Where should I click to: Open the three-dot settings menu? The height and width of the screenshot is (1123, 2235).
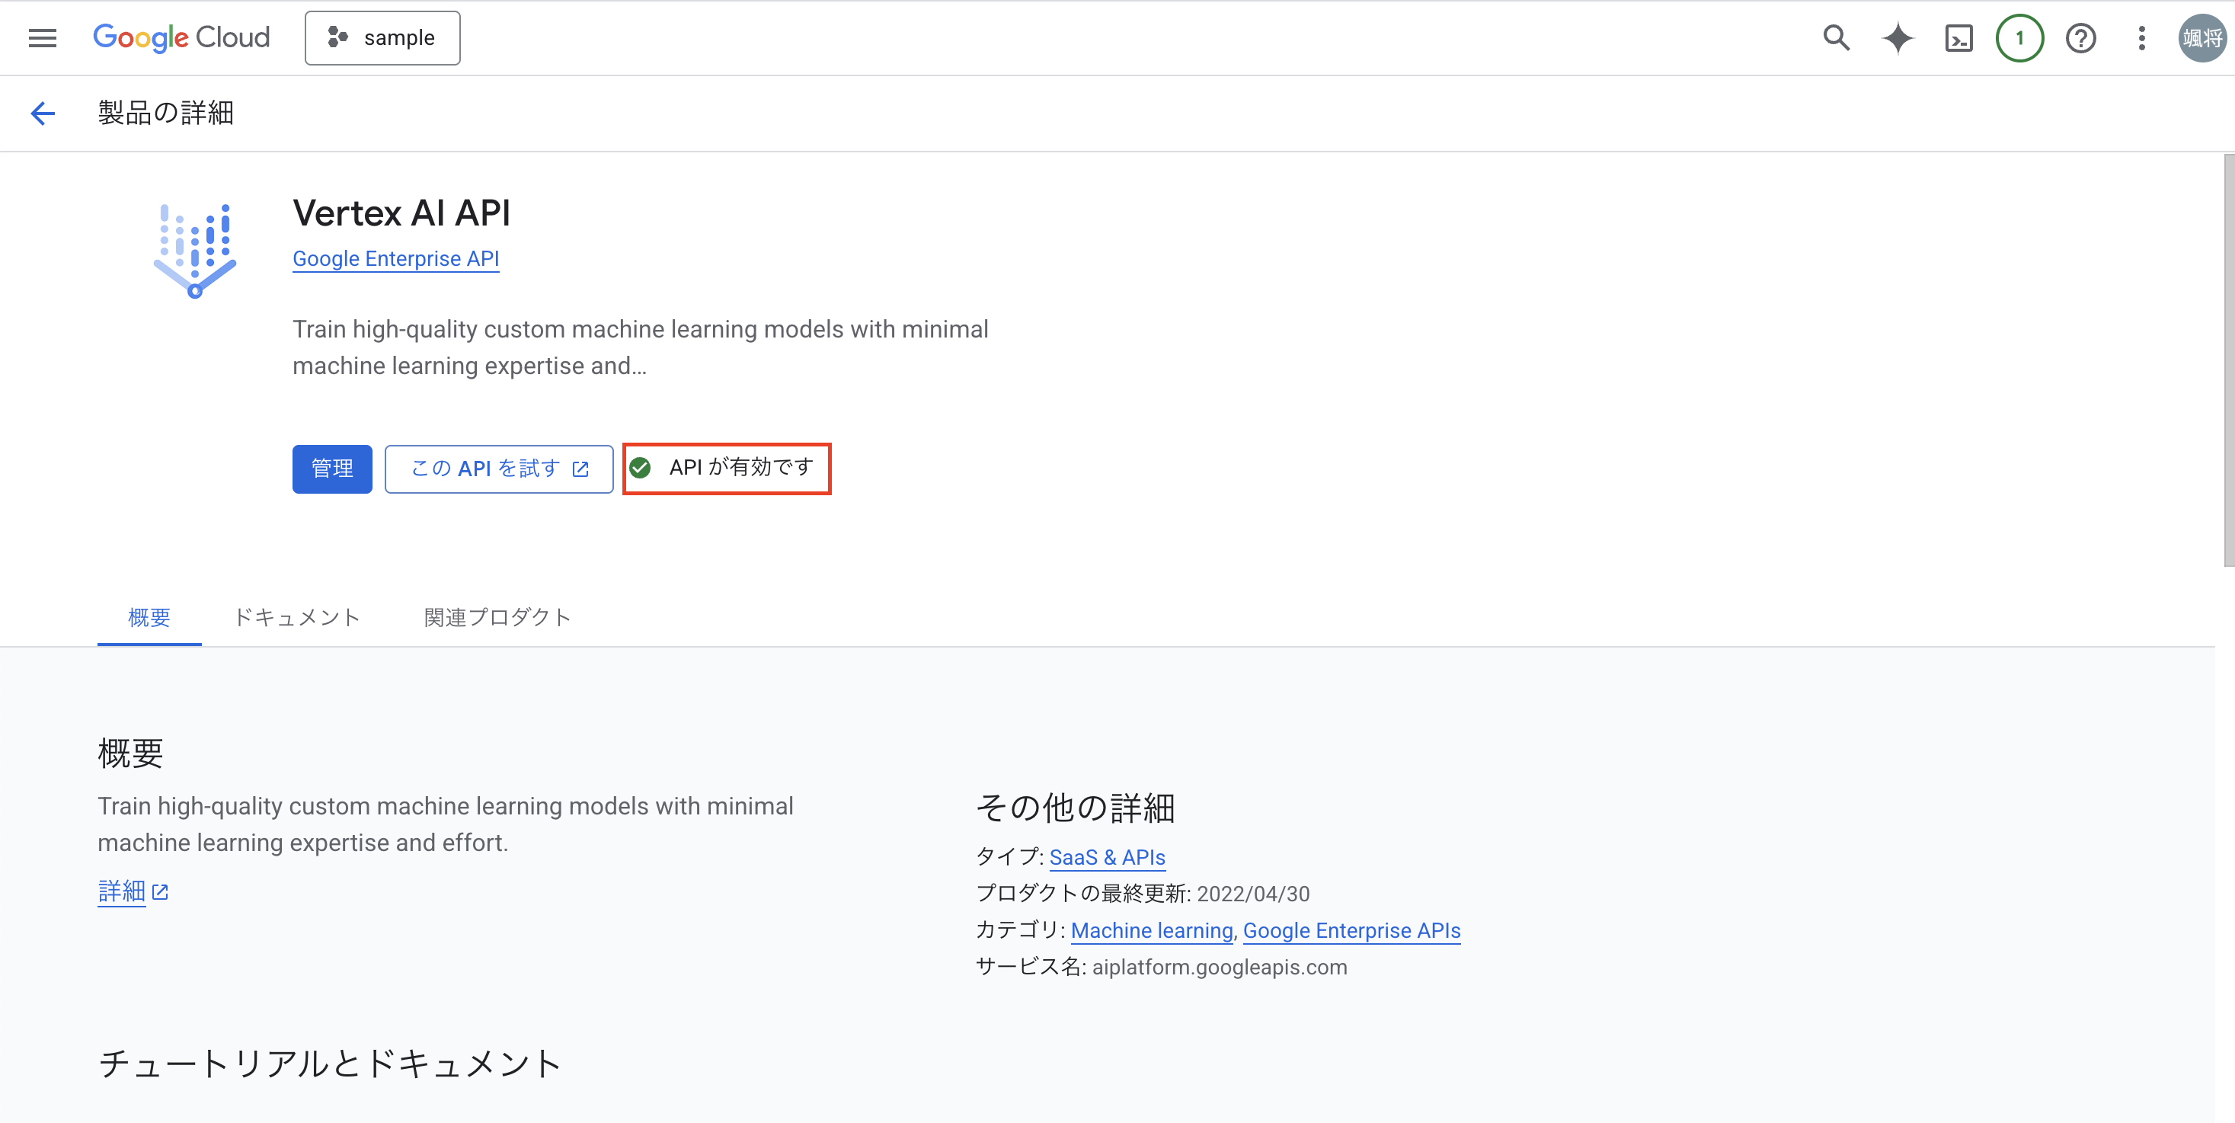(x=2141, y=38)
